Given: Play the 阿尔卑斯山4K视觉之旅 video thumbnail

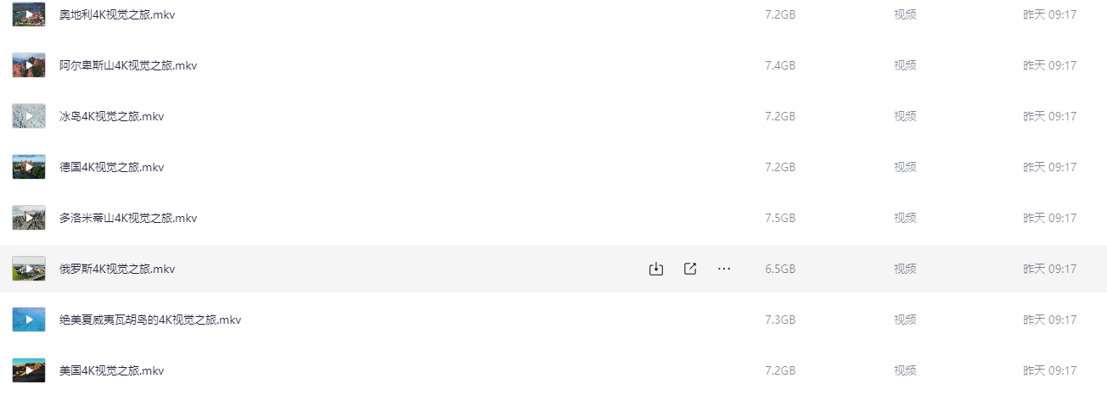Looking at the screenshot, I should [x=29, y=65].
